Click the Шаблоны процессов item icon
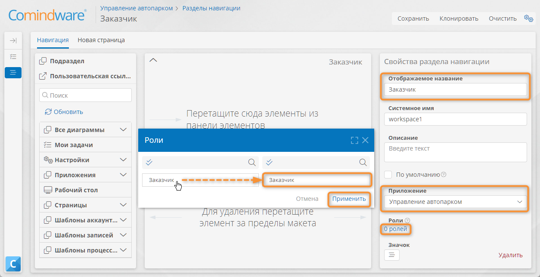 [x=48, y=250]
